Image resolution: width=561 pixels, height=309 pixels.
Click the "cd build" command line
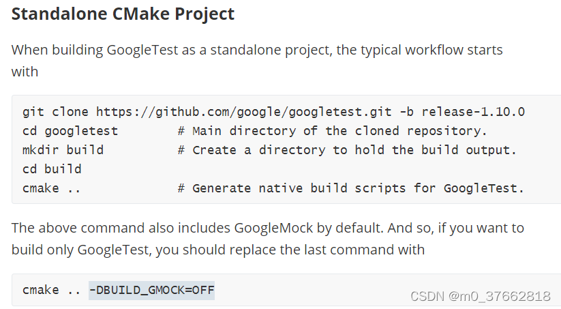pyautogui.click(x=52, y=168)
